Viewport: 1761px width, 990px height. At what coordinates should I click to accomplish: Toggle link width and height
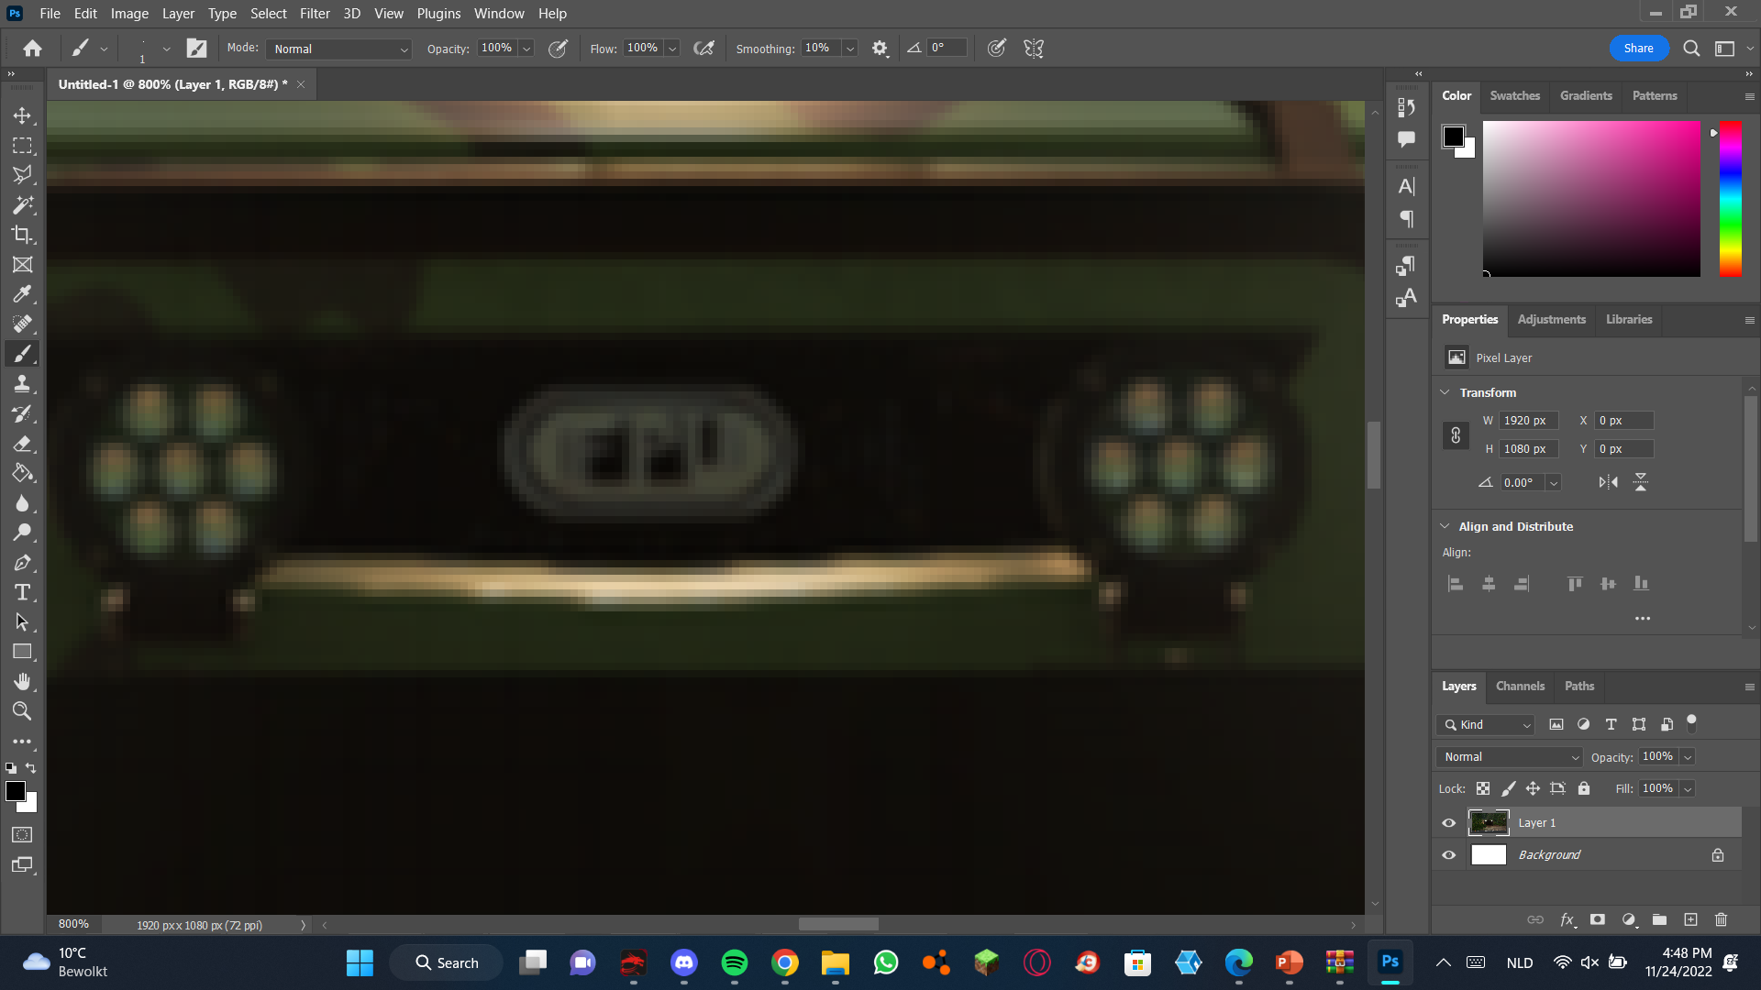point(1456,435)
